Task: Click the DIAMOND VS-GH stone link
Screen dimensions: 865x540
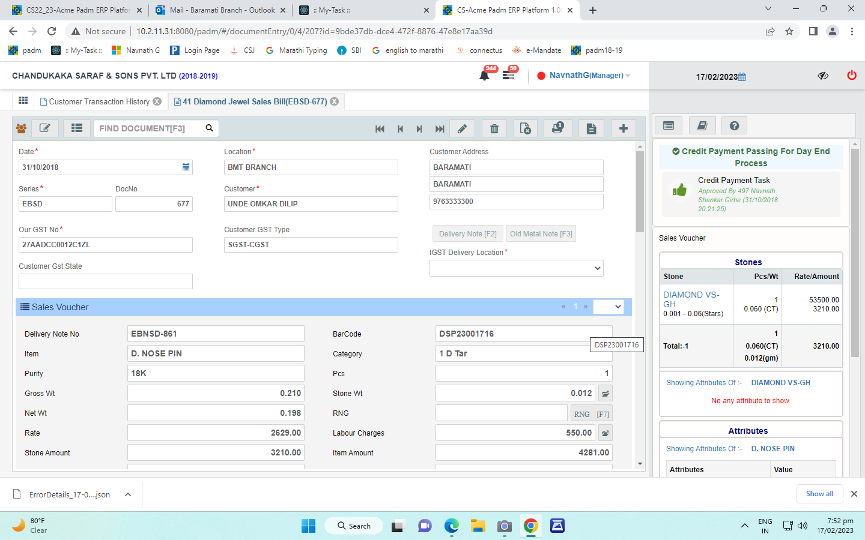Action: 691,299
